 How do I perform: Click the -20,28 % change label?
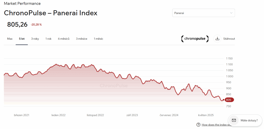[x=36, y=25]
